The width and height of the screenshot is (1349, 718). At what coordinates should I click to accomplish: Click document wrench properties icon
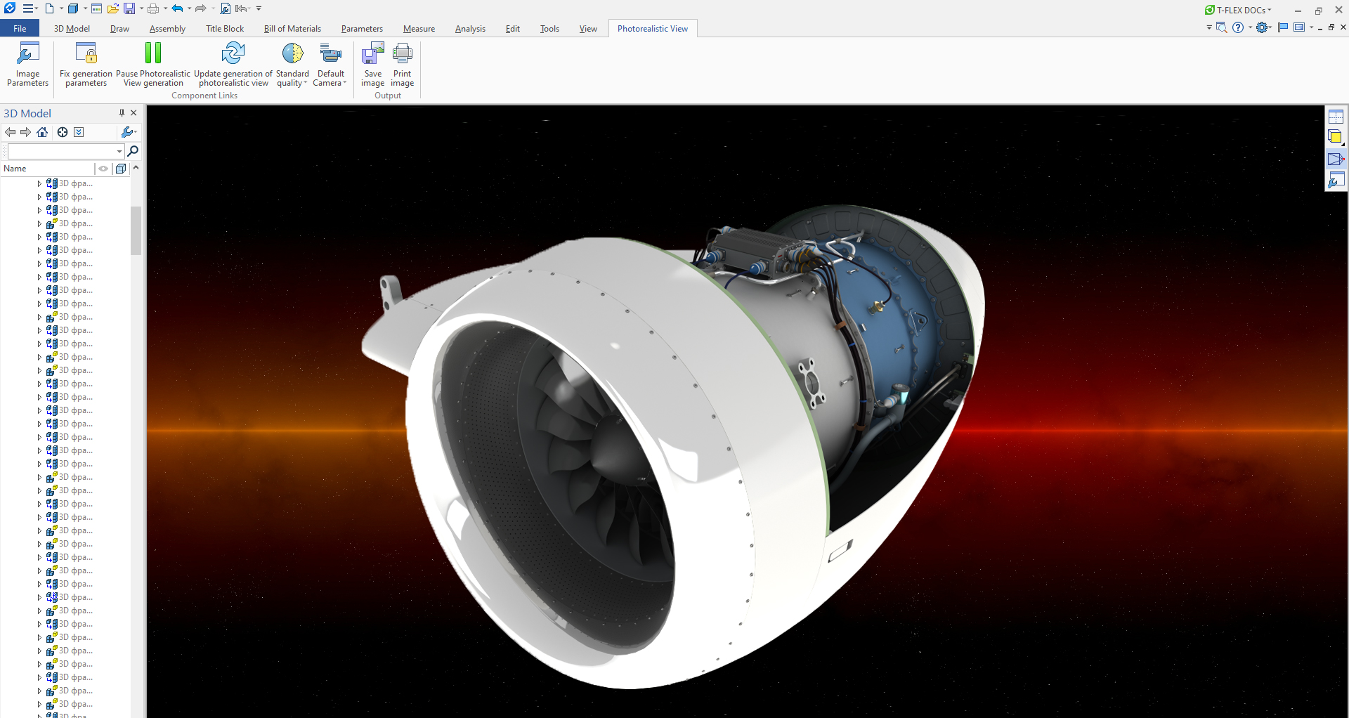(226, 8)
